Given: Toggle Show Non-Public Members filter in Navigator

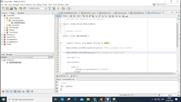Looking at the screenshot, I should (15, 92).
